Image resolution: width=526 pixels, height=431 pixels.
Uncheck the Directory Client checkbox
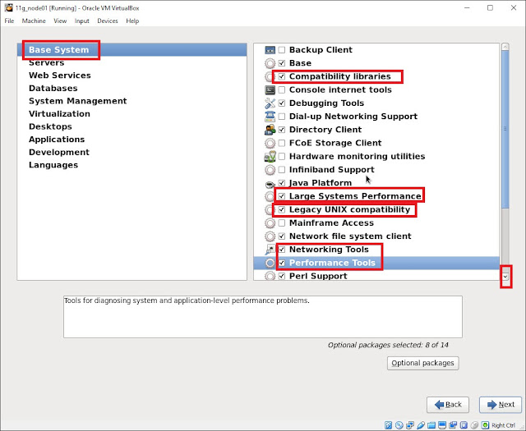282,130
